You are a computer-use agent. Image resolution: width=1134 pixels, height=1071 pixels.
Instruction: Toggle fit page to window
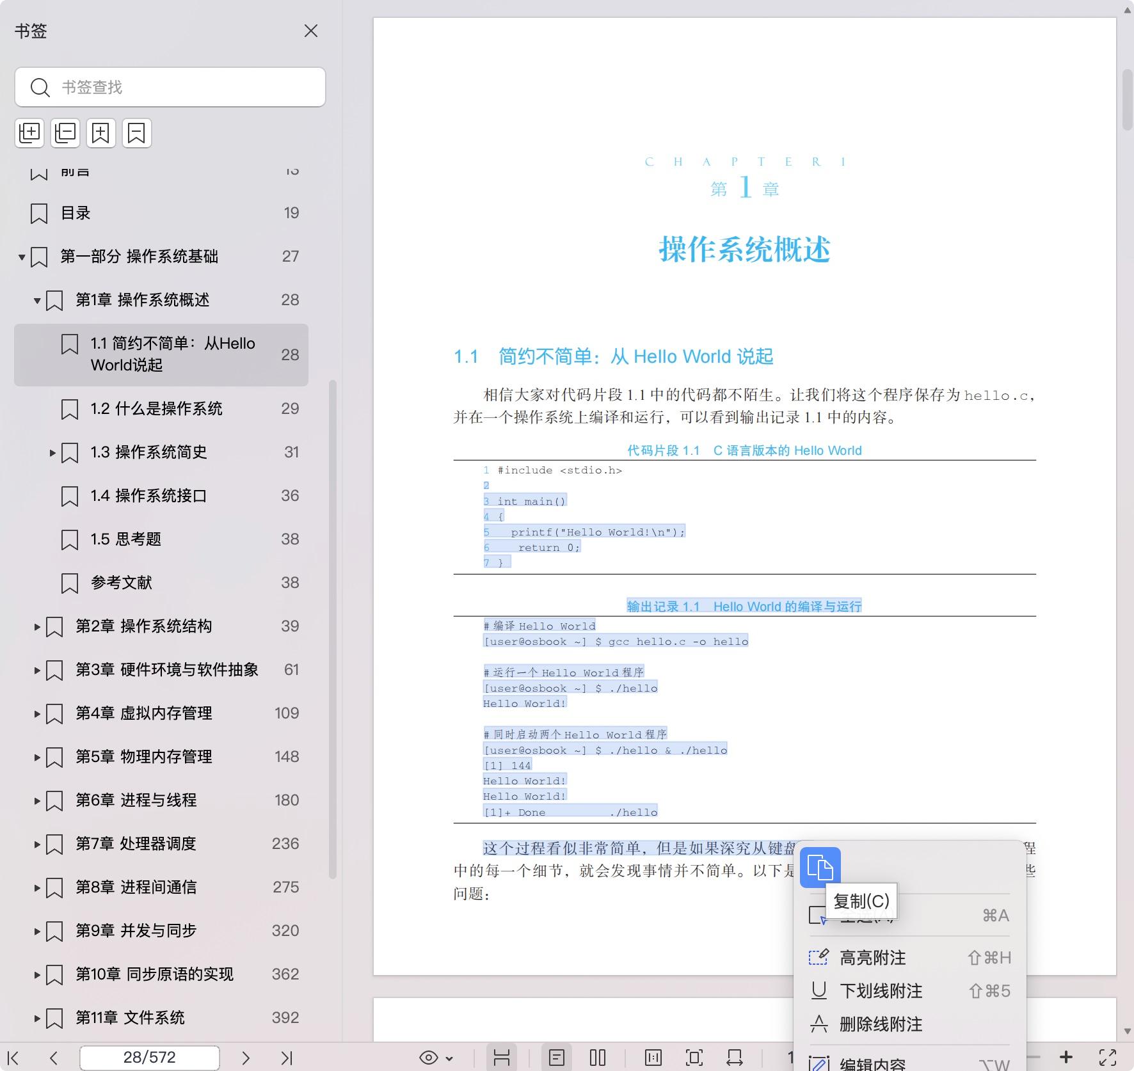click(x=693, y=1057)
